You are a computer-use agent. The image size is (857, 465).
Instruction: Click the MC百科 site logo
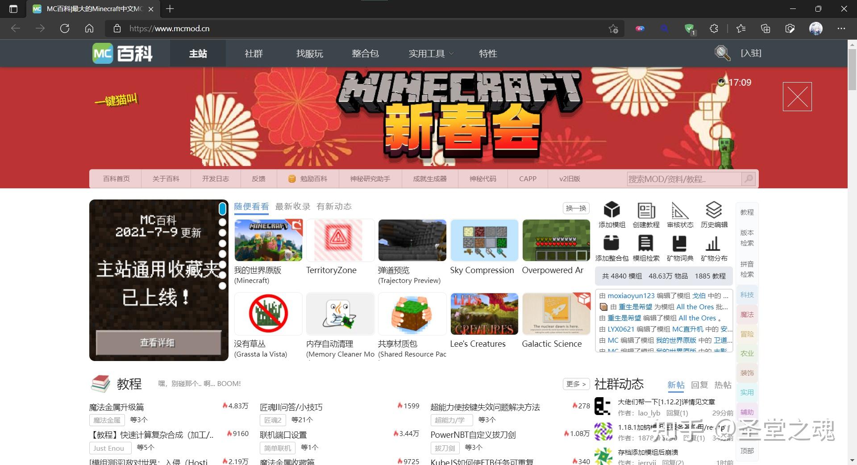tap(123, 54)
